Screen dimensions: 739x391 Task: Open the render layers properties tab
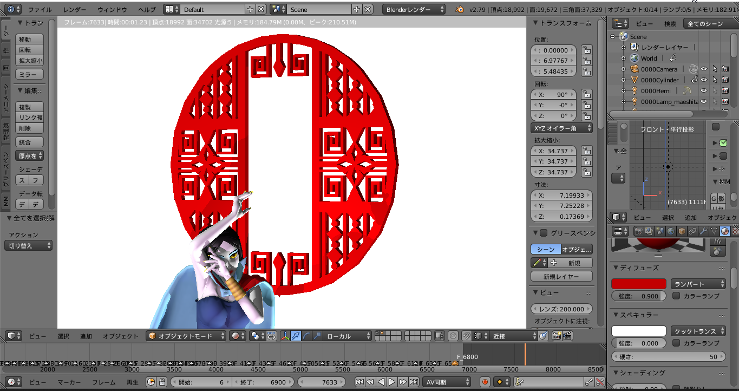[x=649, y=231]
